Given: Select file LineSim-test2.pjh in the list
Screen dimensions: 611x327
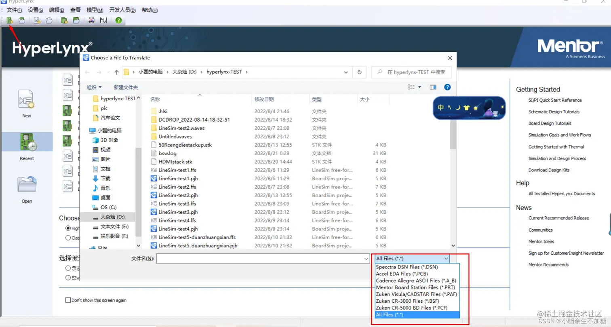Looking at the screenshot, I should point(178,195).
